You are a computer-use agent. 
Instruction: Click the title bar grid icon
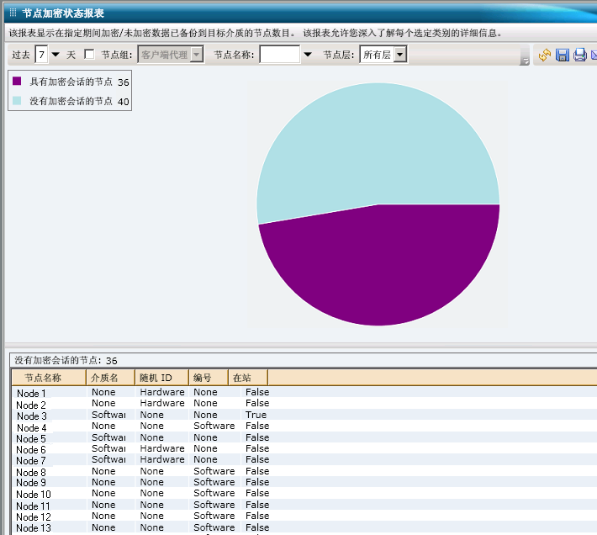click(x=13, y=13)
